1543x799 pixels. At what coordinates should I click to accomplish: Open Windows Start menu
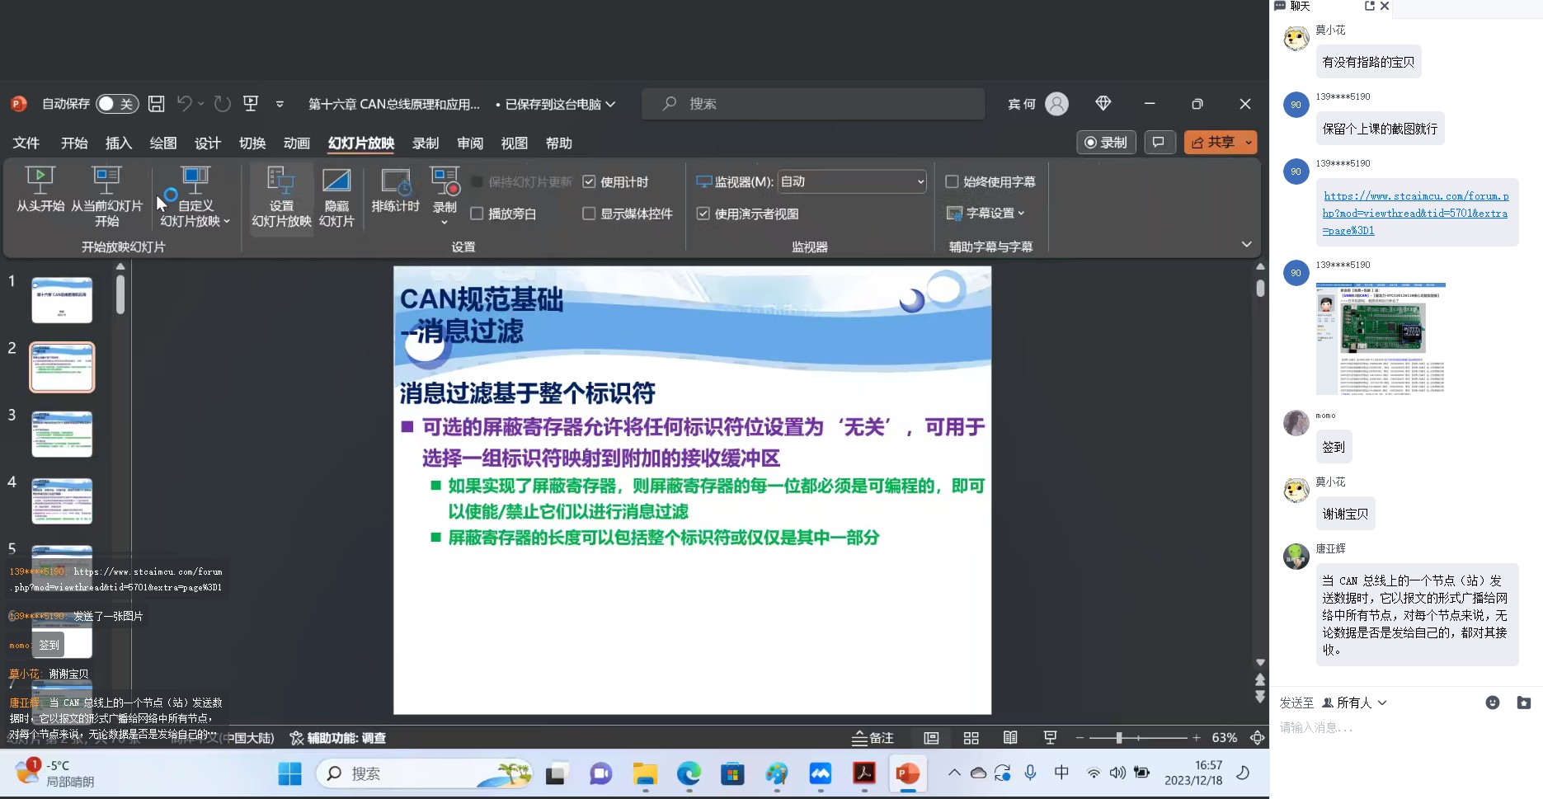tap(290, 773)
